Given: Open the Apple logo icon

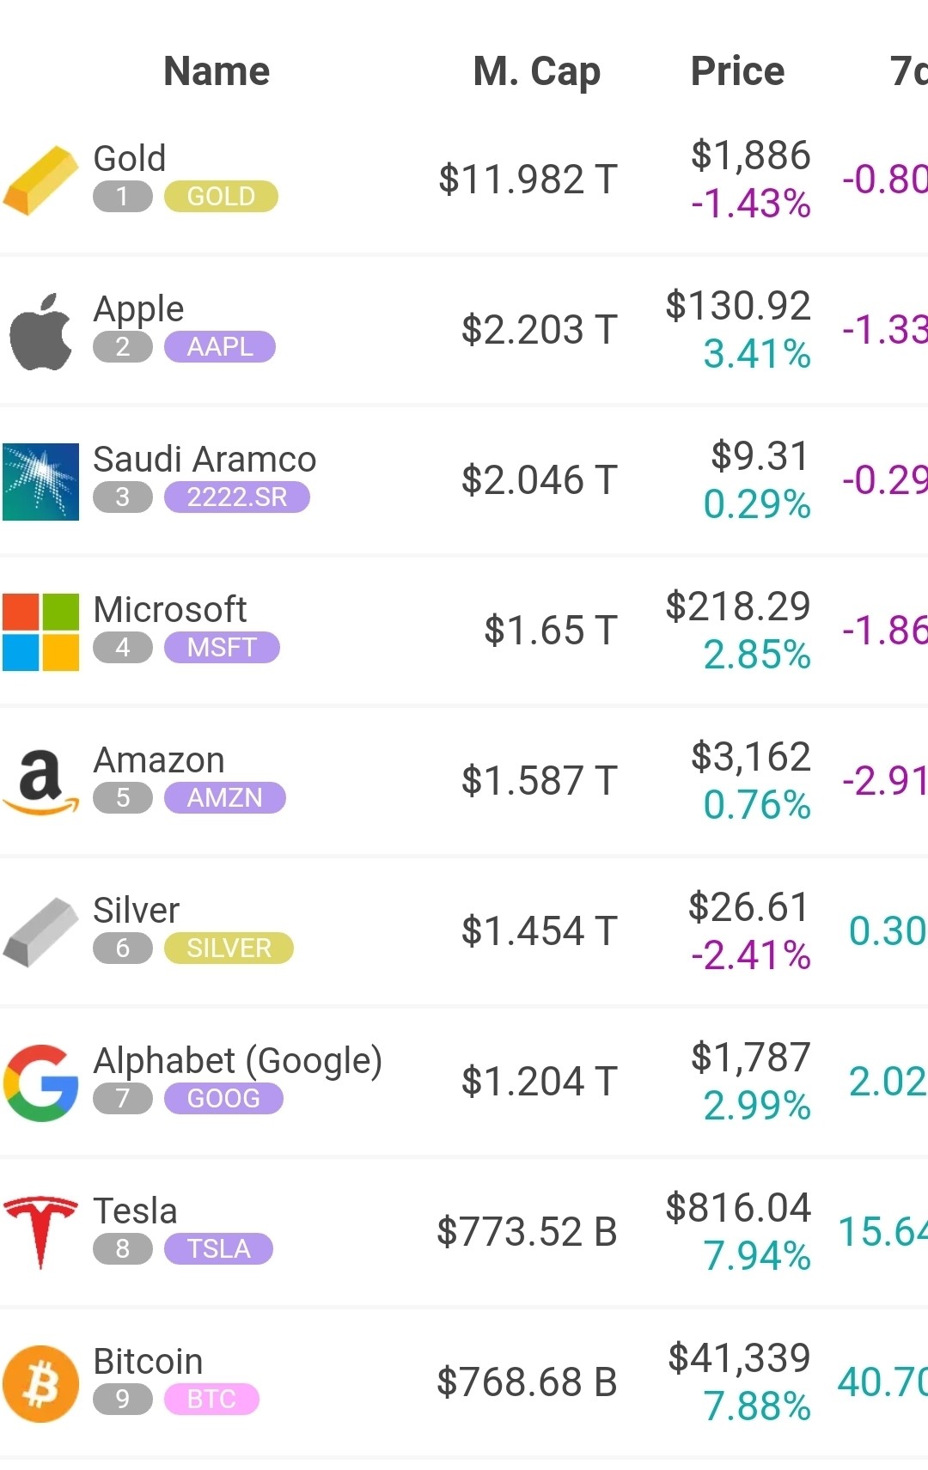Looking at the screenshot, I should coord(40,332).
